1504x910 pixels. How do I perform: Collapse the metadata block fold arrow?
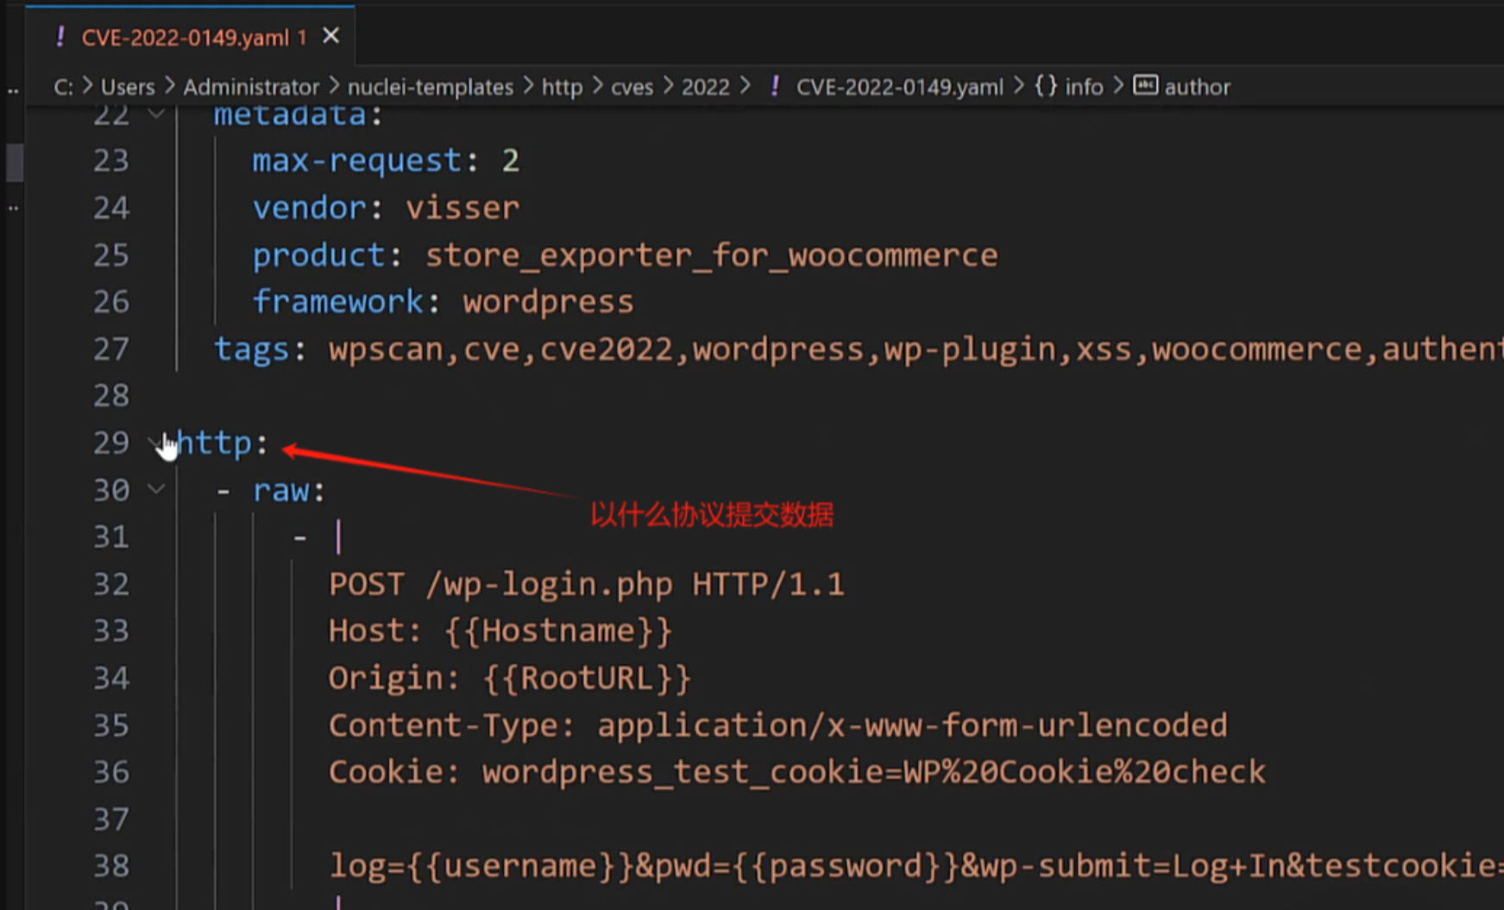tap(156, 114)
